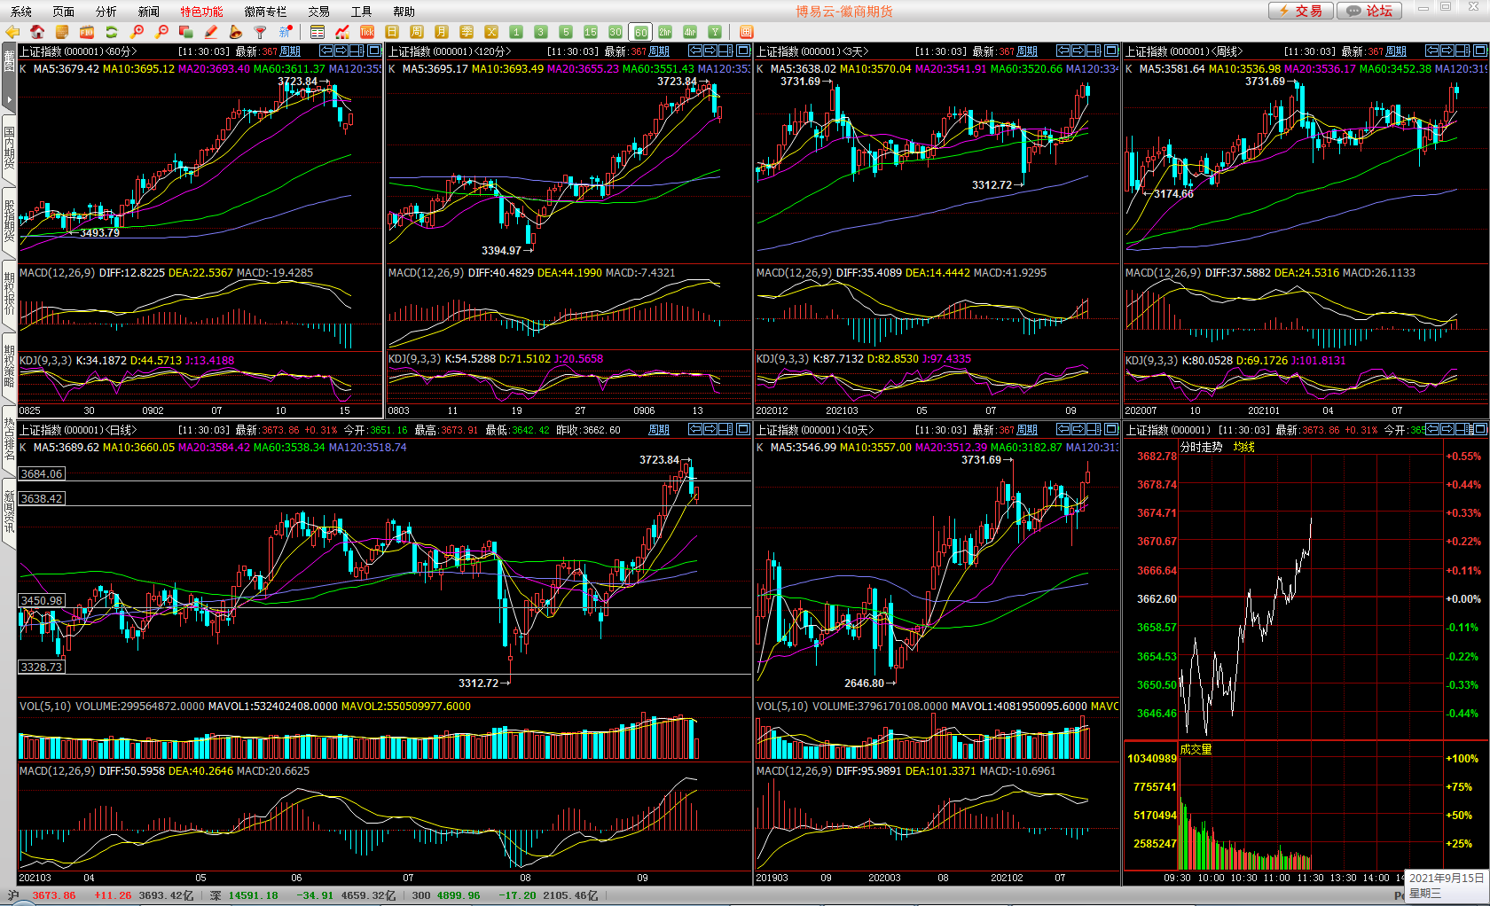Toggle the quarterly 季 period button

(x=467, y=32)
